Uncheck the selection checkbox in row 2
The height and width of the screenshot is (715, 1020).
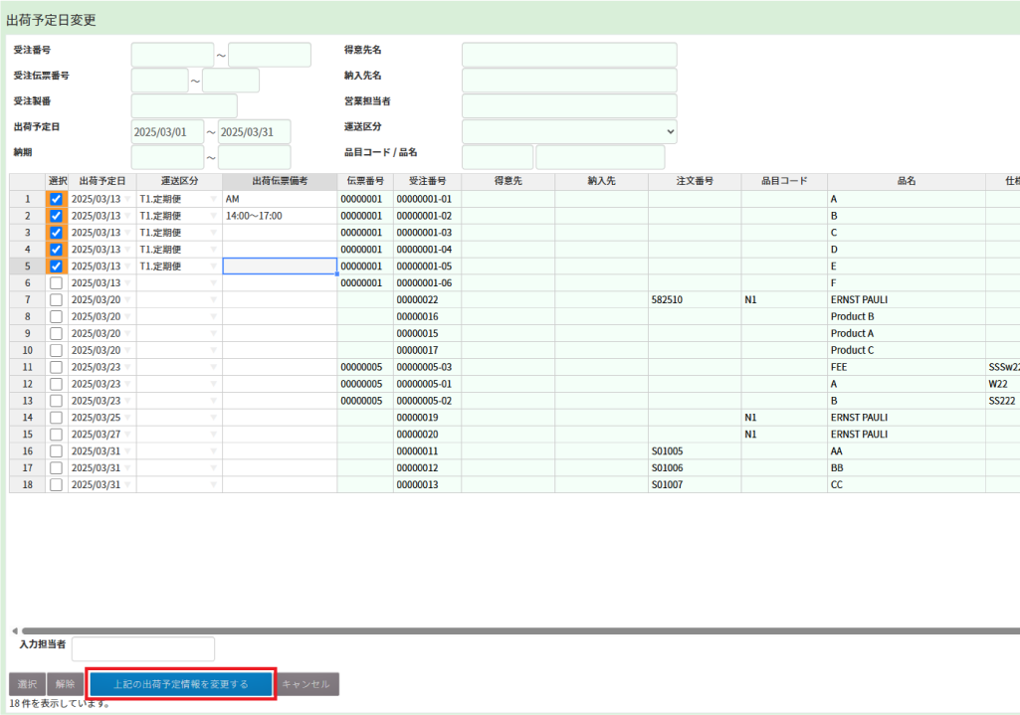(56, 216)
